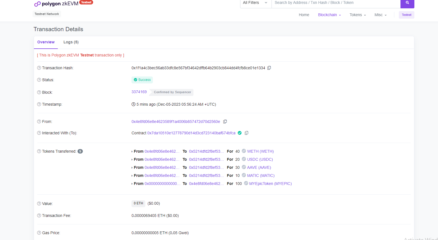
Task: Click the Testnet Network badge
Action: click(47, 14)
